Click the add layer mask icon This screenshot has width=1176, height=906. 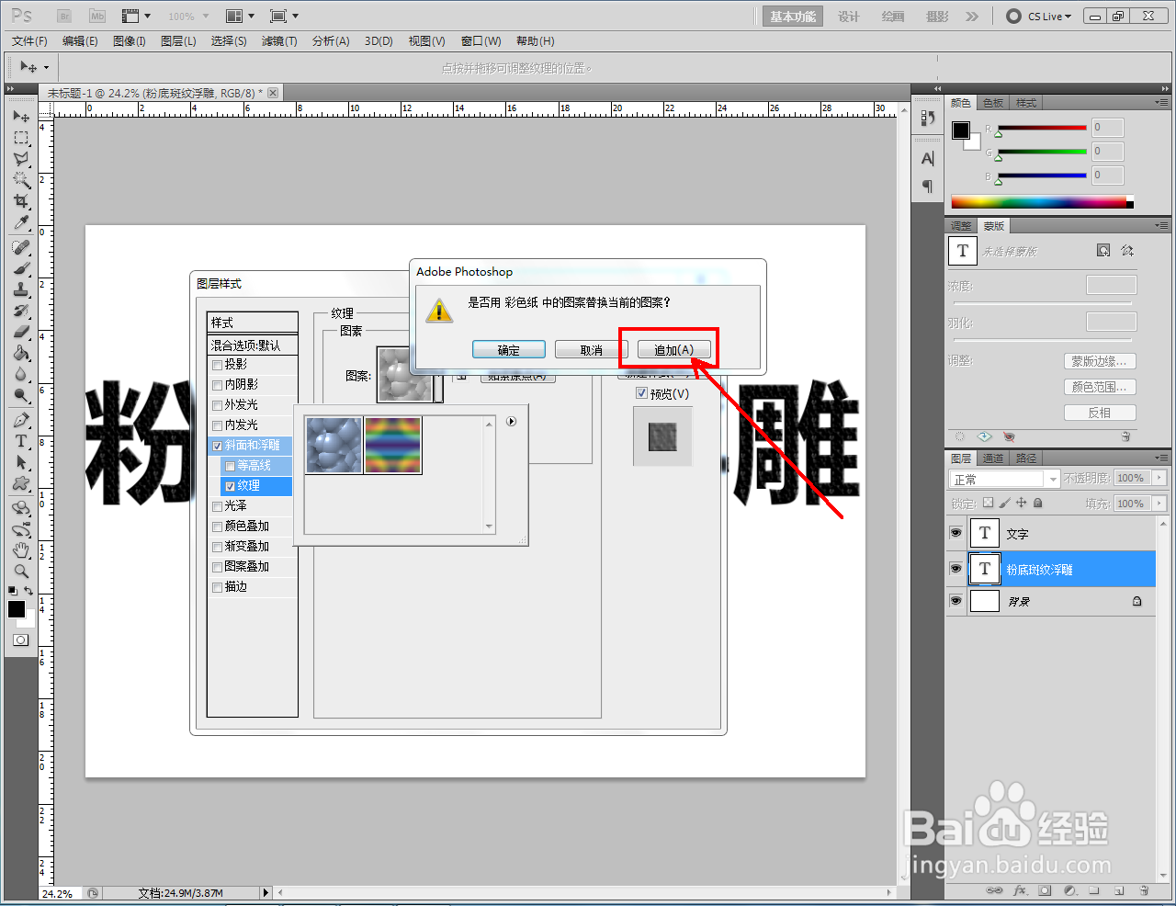(1045, 890)
